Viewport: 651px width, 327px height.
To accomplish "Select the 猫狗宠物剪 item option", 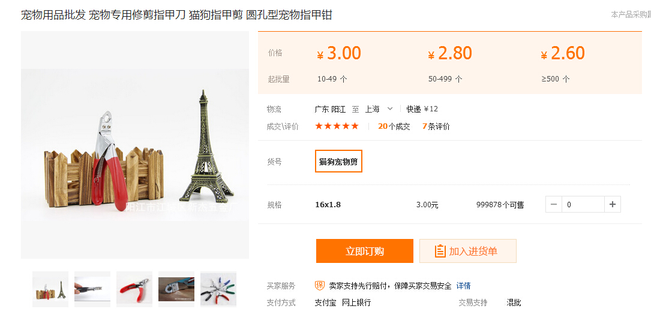I will click(338, 161).
